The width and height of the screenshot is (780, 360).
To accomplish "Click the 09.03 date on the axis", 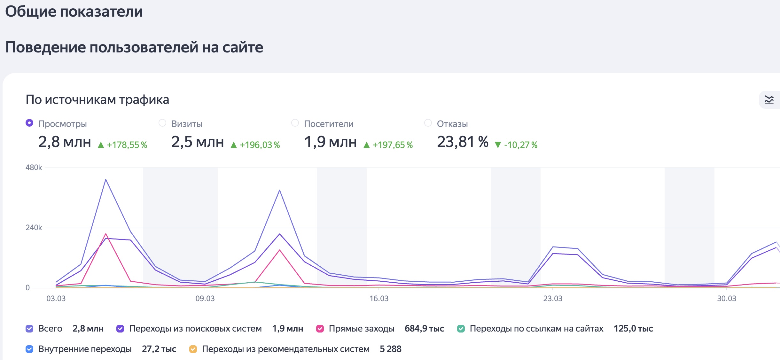I will [205, 299].
